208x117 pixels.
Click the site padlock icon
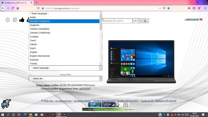coord(43,8)
